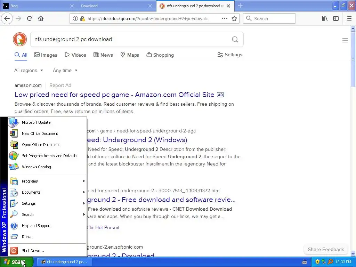Close the Blog tab

click(72, 6)
